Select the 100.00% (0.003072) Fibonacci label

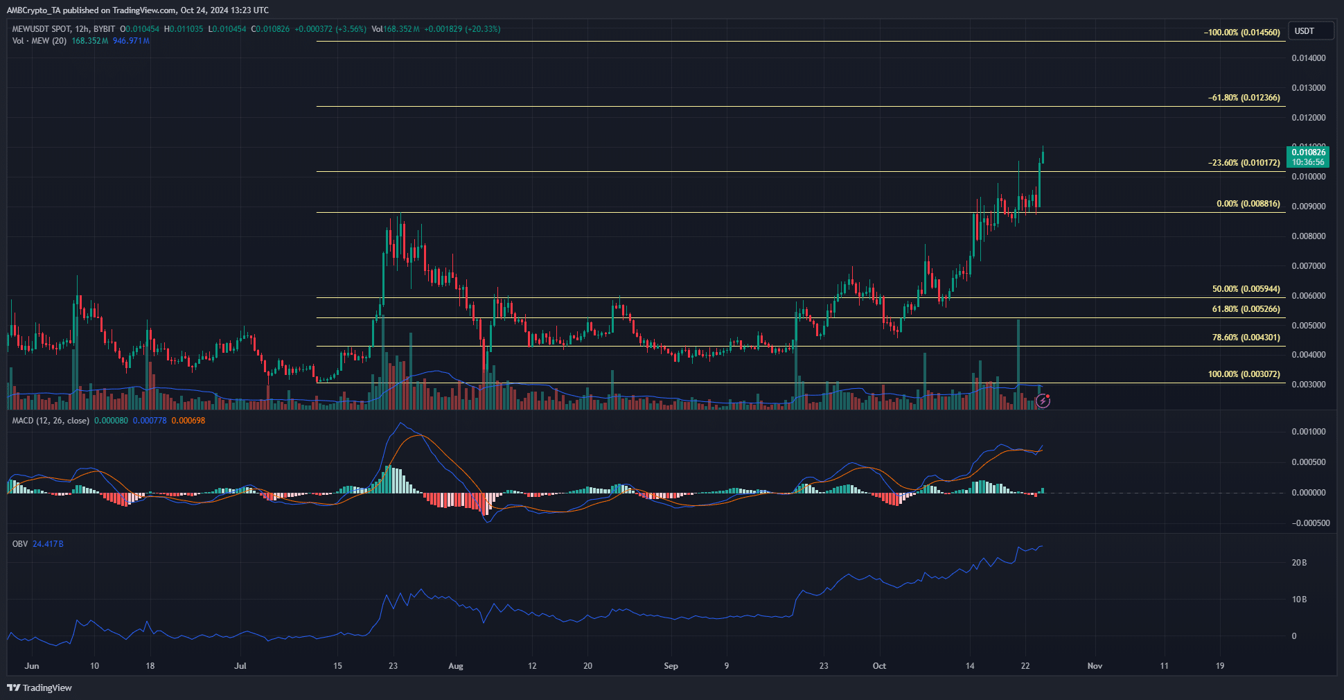coord(1244,374)
